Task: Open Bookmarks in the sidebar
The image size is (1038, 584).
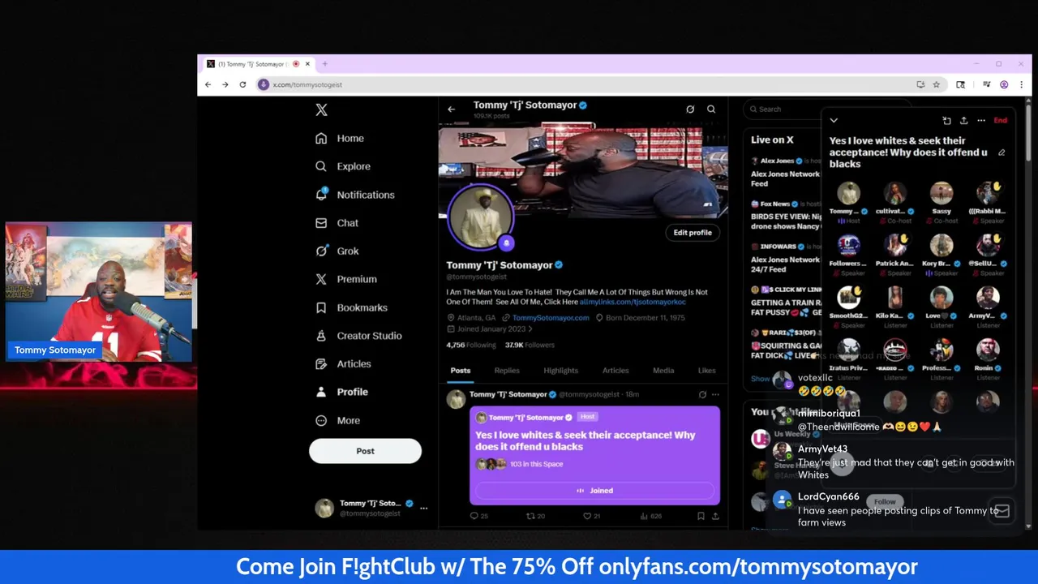Action: [351, 307]
